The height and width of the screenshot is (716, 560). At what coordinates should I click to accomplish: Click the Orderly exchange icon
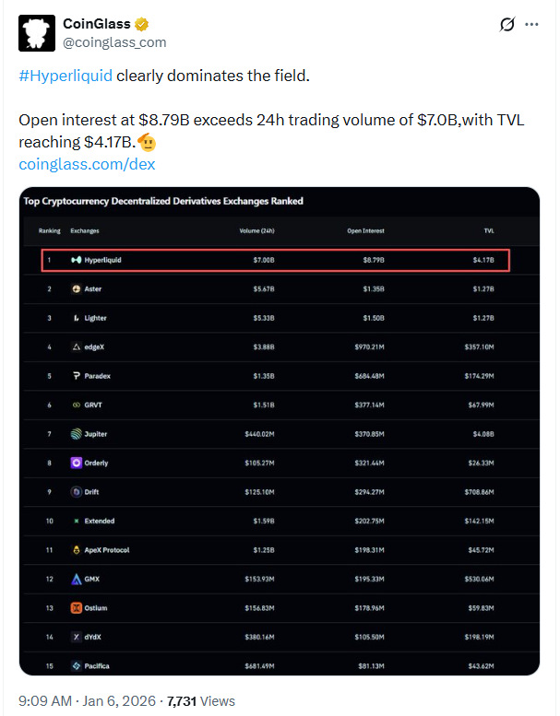coord(76,464)
